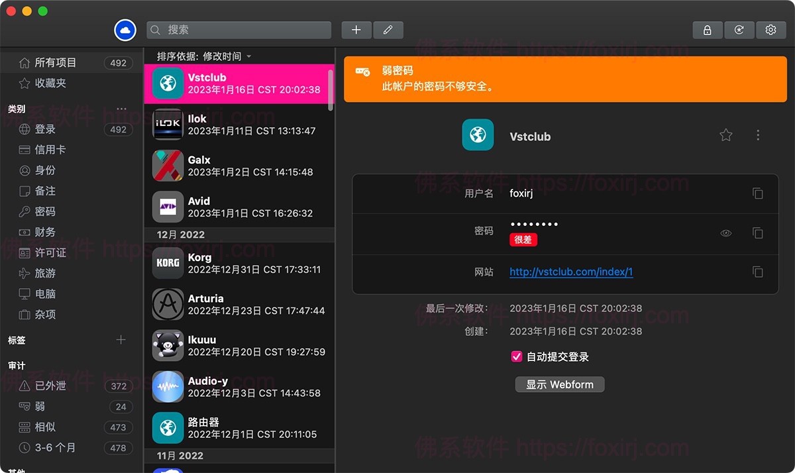795x473 pixels.
Task: Open the 类别 more options ellipsis
Action: (121, 108)
